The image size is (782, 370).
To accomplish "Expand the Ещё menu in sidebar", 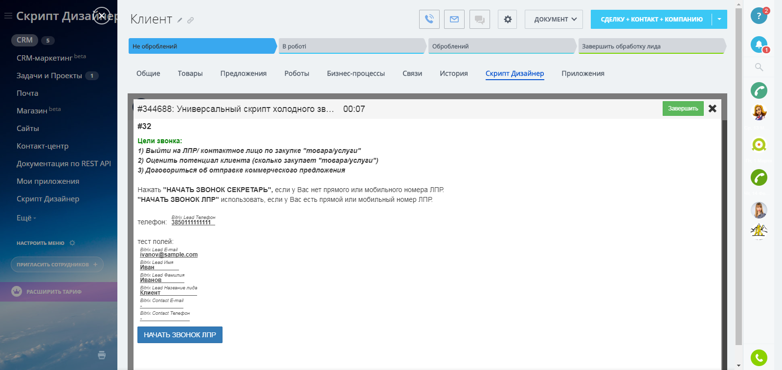I will point(26,218).
